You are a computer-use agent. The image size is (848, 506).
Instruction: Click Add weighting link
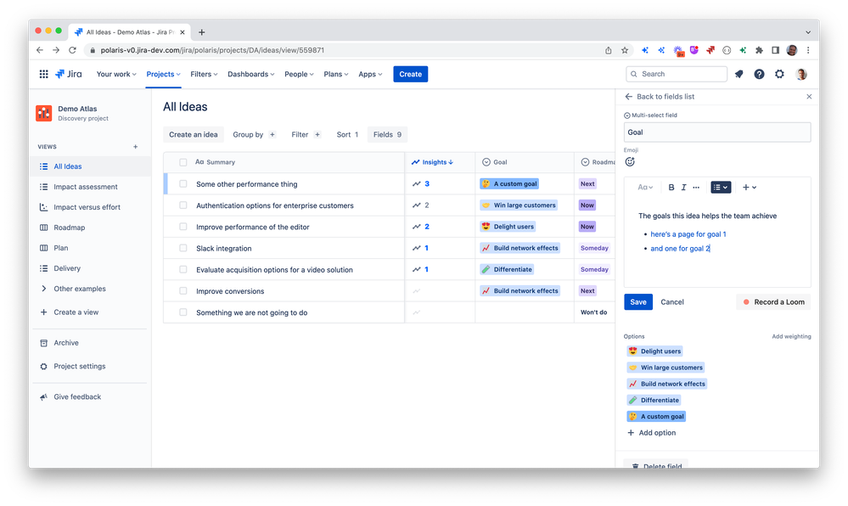tap(791, 336)
